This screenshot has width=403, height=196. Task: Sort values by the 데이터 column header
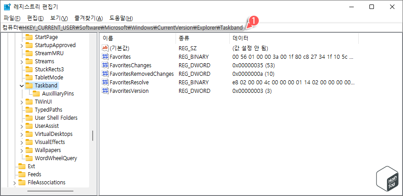click(x=294, y=39)
